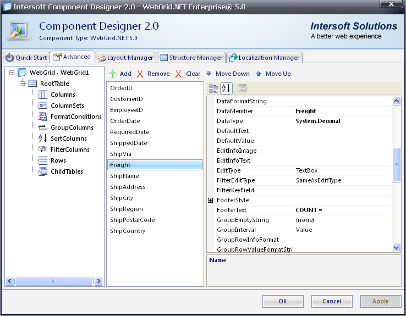Viewport: 406px width, 316px height.
Task: Click the FilterColumns funnel icon
Action: coord(43,149)
